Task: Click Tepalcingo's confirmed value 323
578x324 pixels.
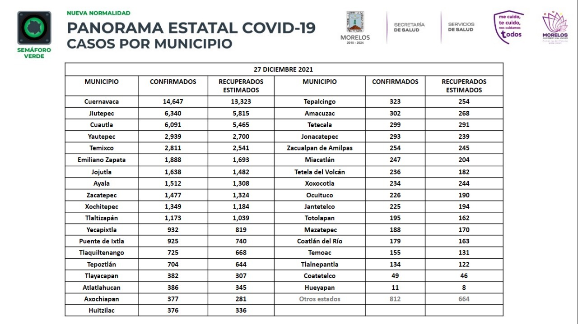Action: click(x=395, y=102)
